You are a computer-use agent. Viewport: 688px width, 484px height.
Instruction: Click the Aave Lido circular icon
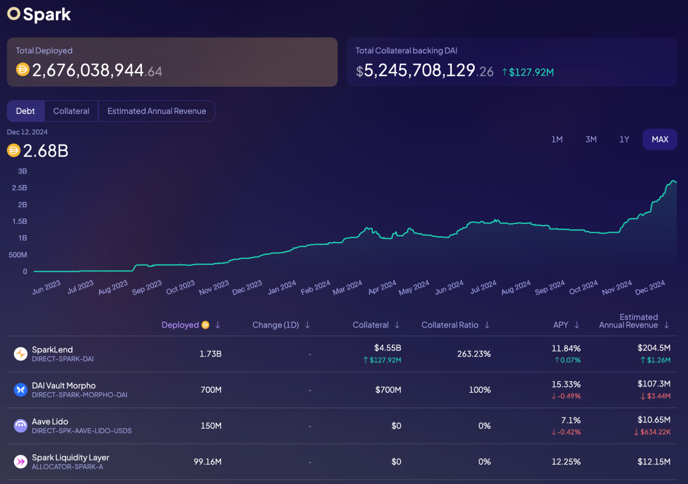20,425
